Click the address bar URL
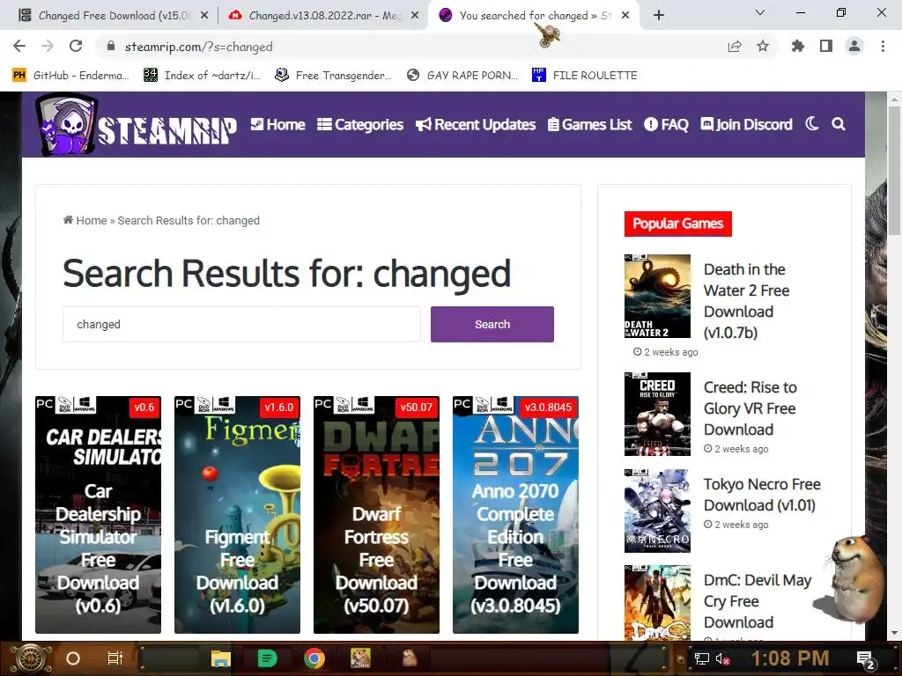This screenshot has height=676, width=902. 198,47
